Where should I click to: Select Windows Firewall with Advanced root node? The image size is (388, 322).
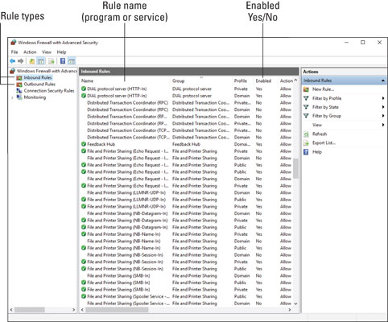click(47, 71)
